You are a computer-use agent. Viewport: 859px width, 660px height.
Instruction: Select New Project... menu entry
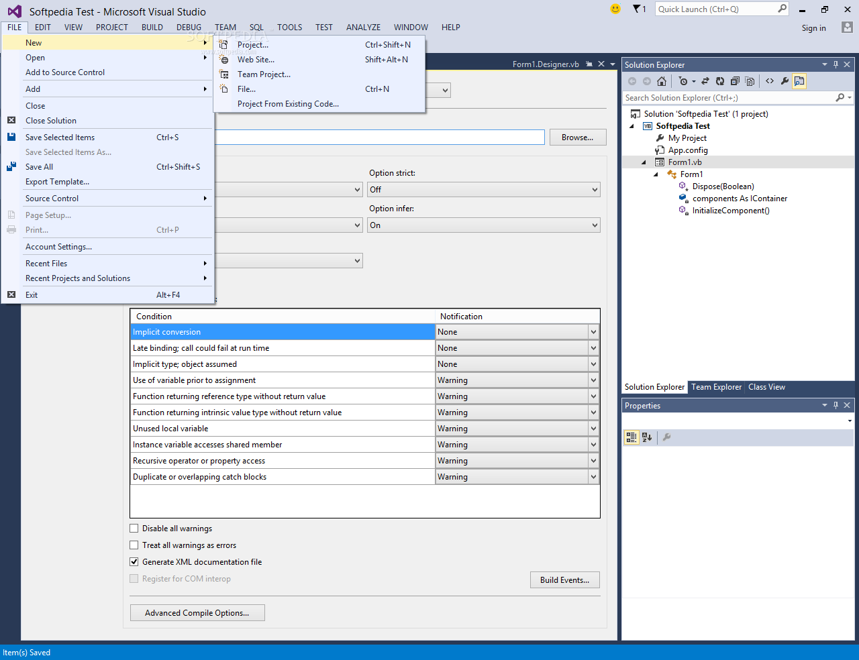(319, 45)
